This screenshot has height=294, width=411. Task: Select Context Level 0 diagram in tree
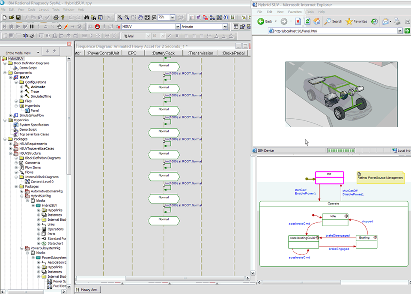coord(42,182)
